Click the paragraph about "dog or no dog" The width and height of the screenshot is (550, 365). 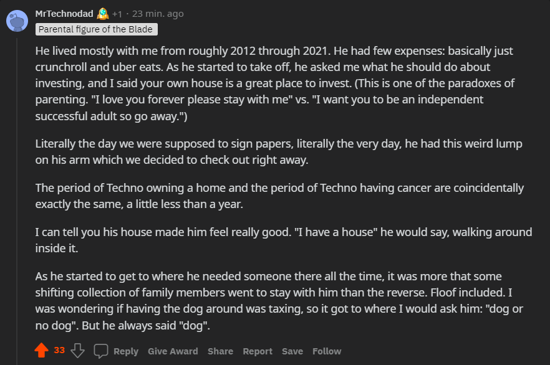279,301
